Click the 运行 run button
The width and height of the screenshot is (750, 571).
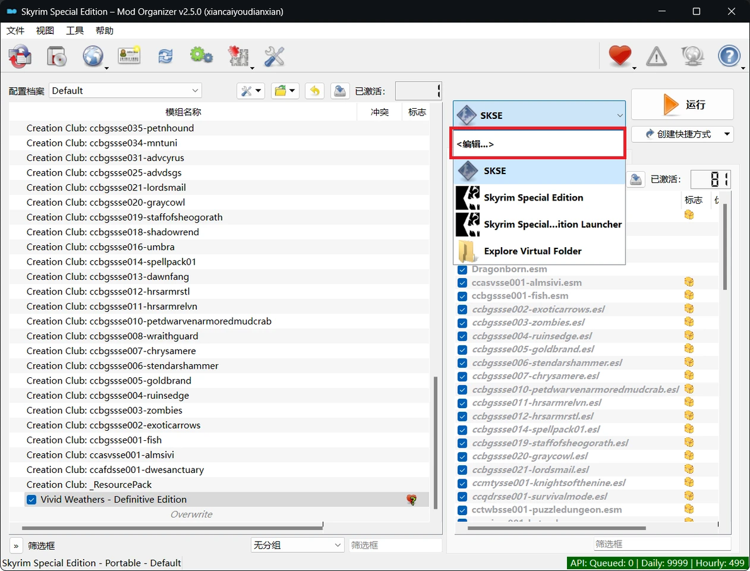[x=682, y=104]
